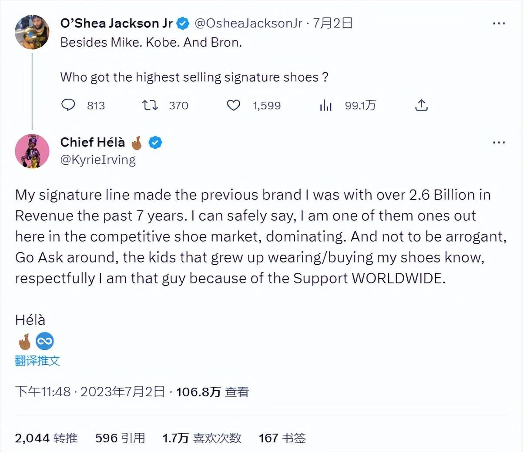This screenshot has height=452, width=523.
Task: View the 2,044 转推 retweets list
Action: click(46, 438)
